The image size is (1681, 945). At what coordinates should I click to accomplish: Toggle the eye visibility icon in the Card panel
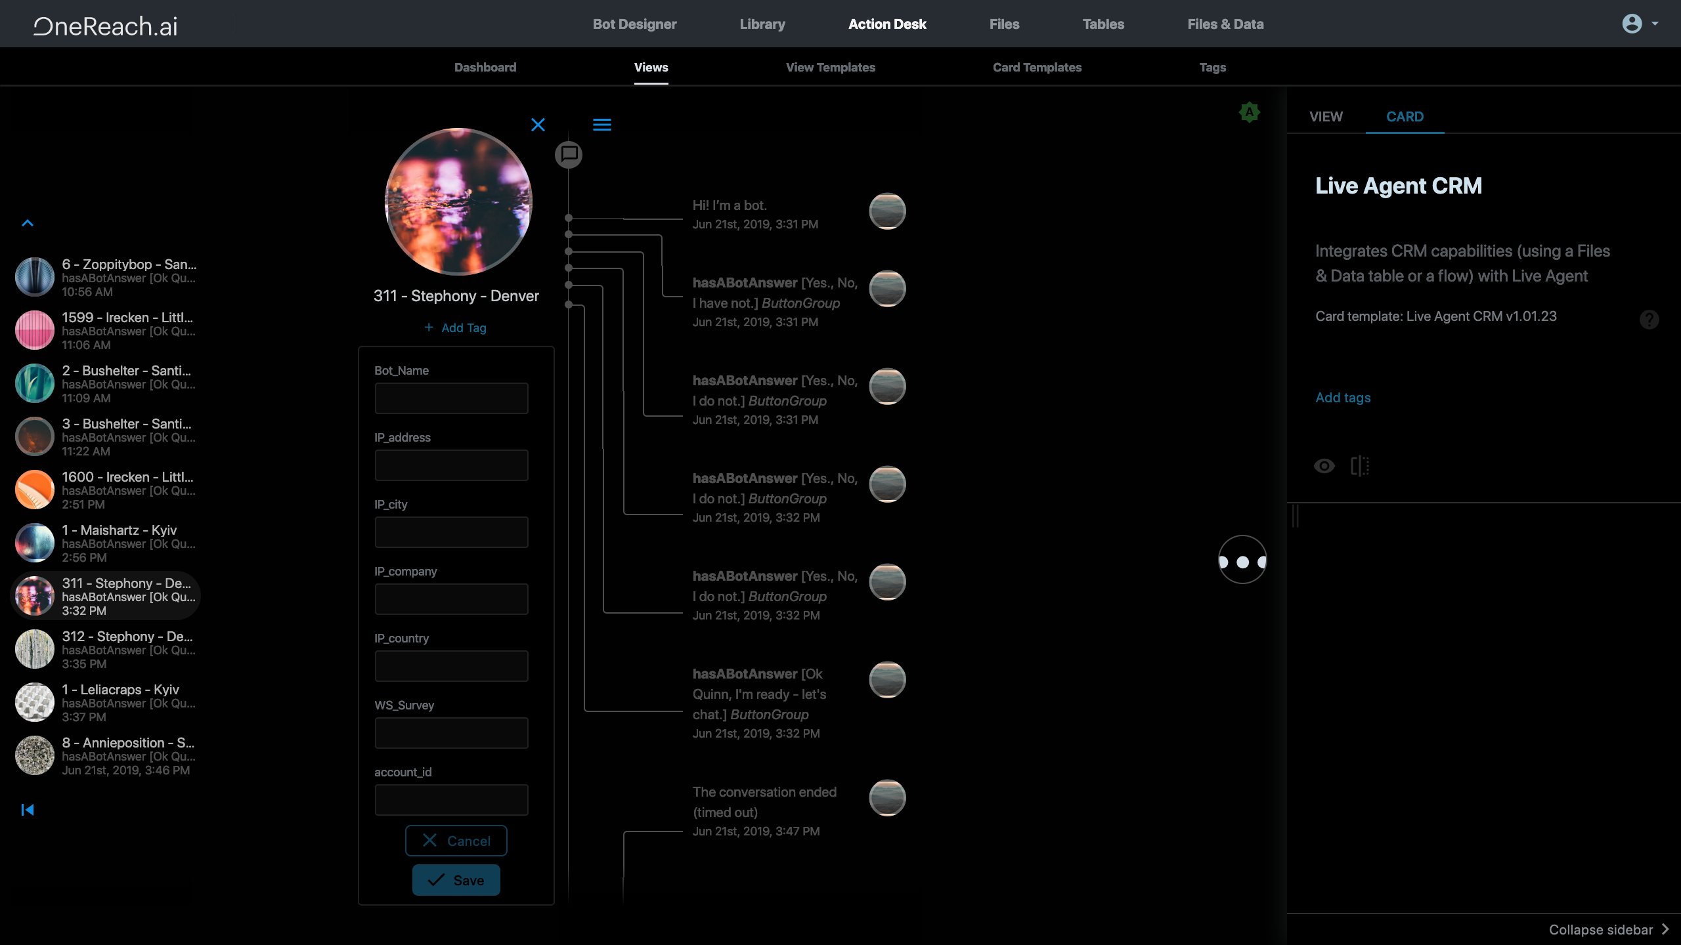click(x=1324, y=466)
